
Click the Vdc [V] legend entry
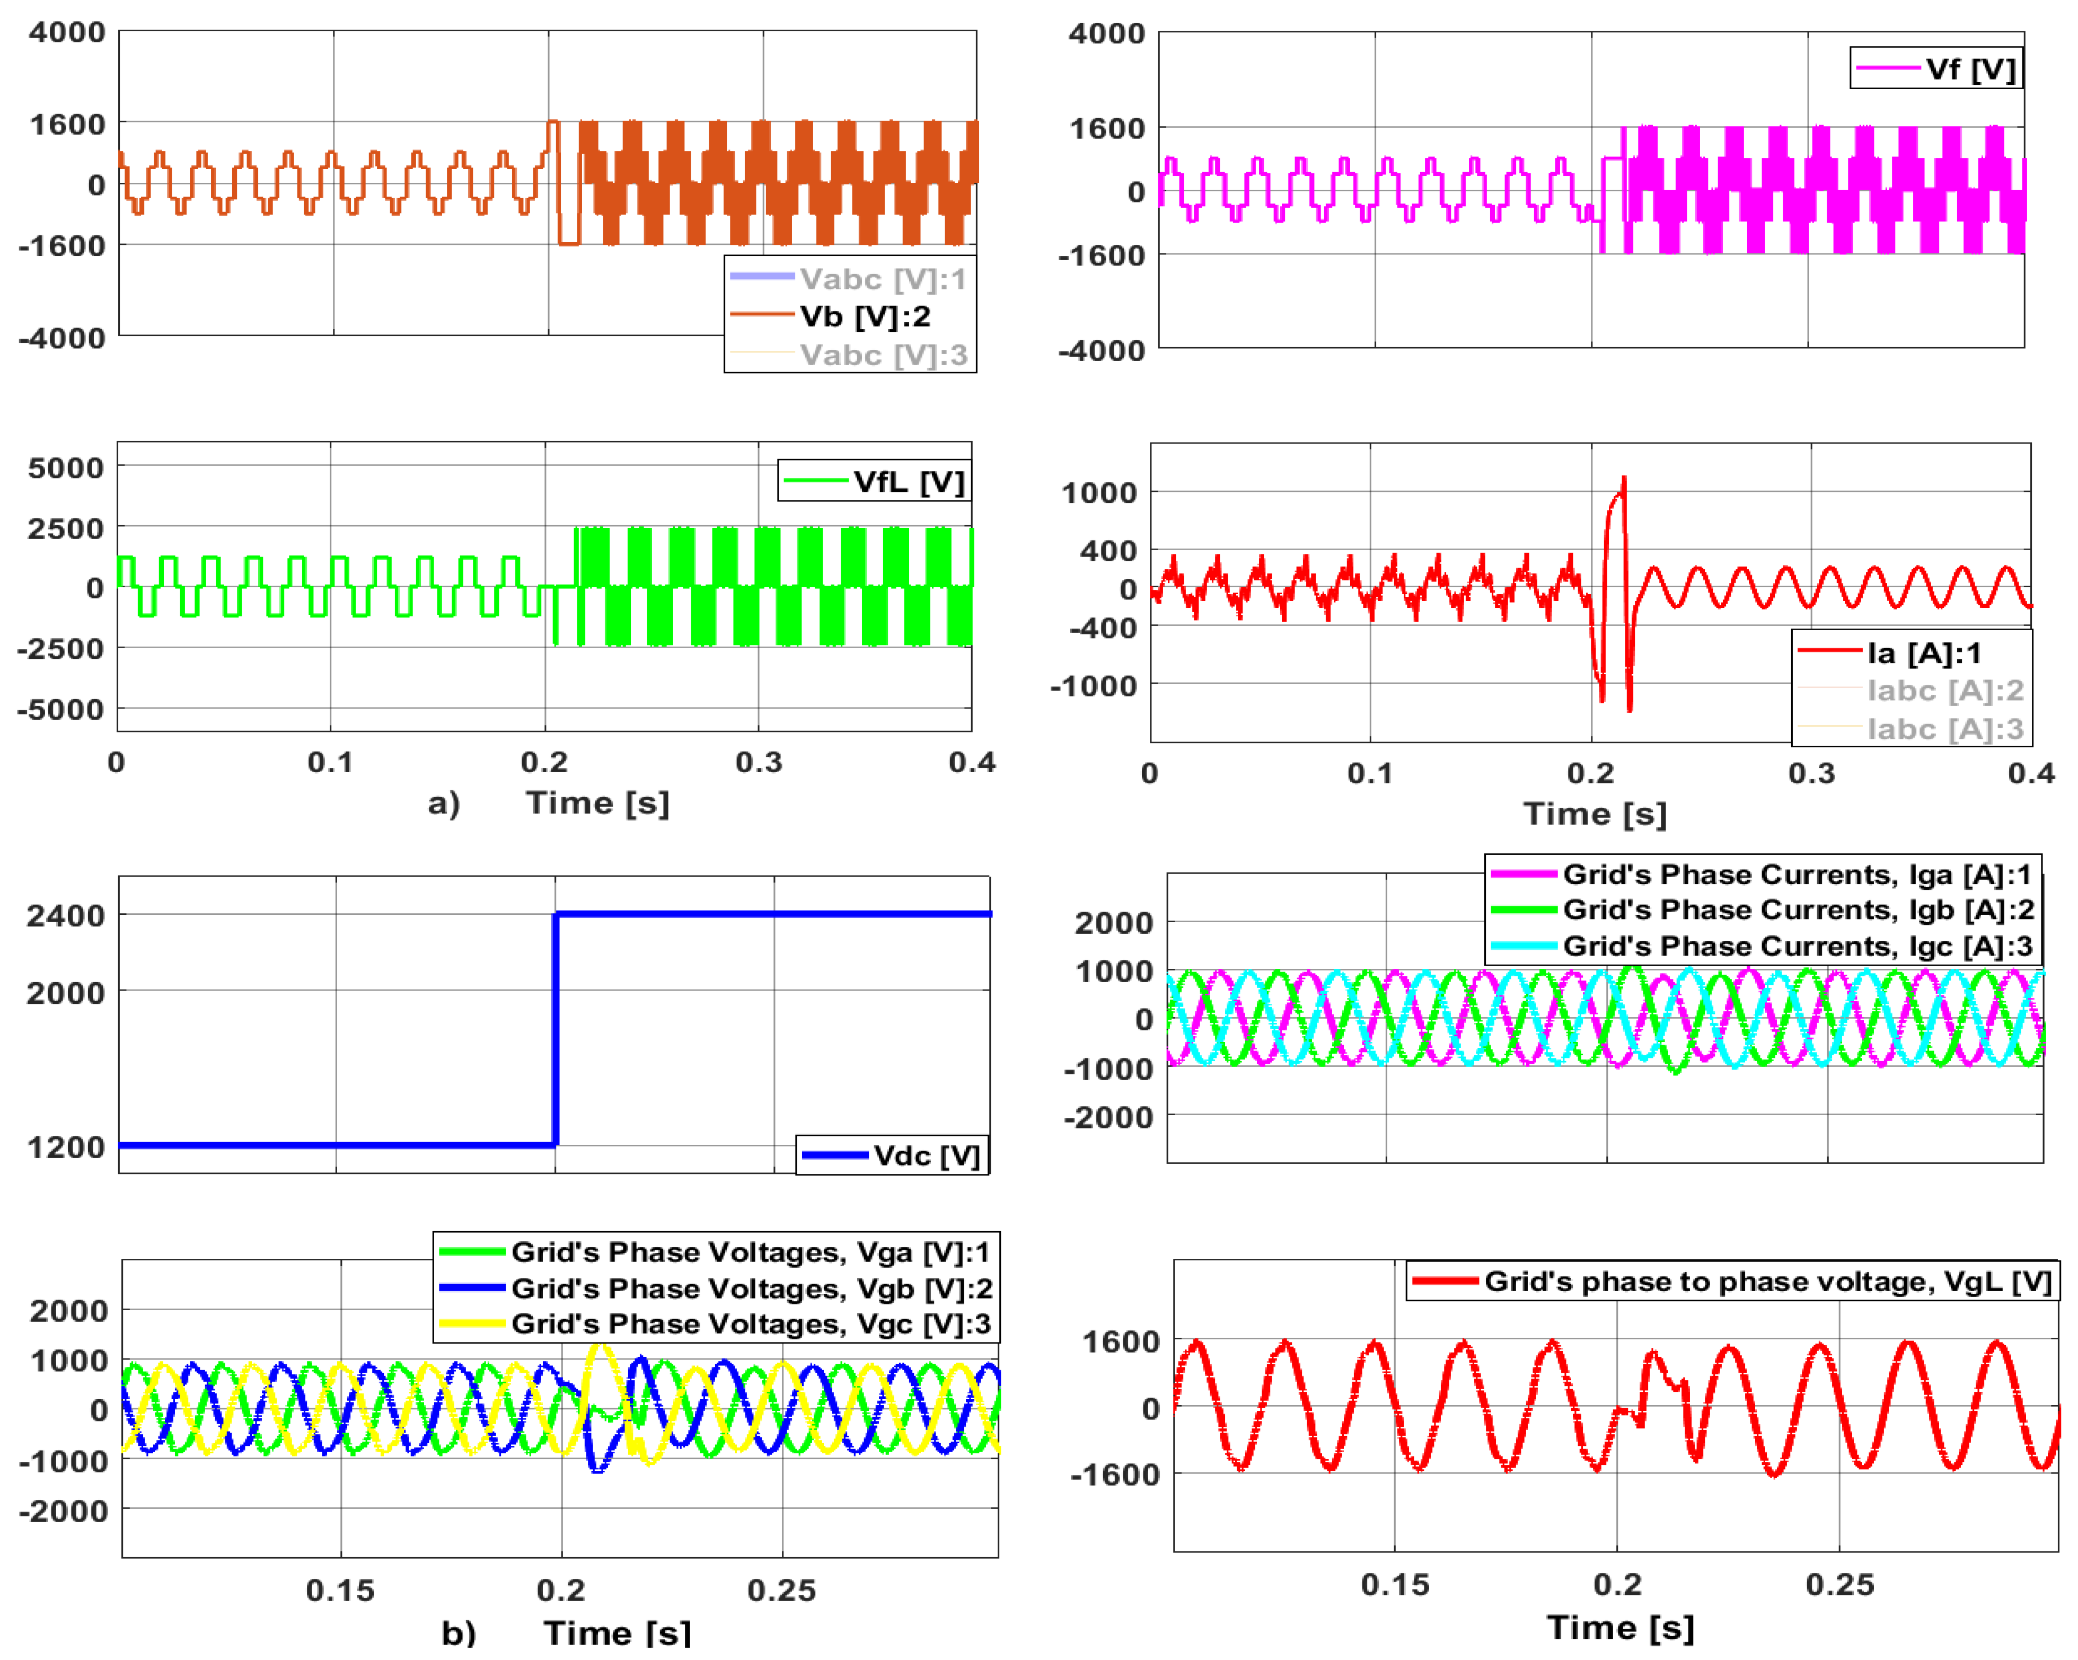892,1154
